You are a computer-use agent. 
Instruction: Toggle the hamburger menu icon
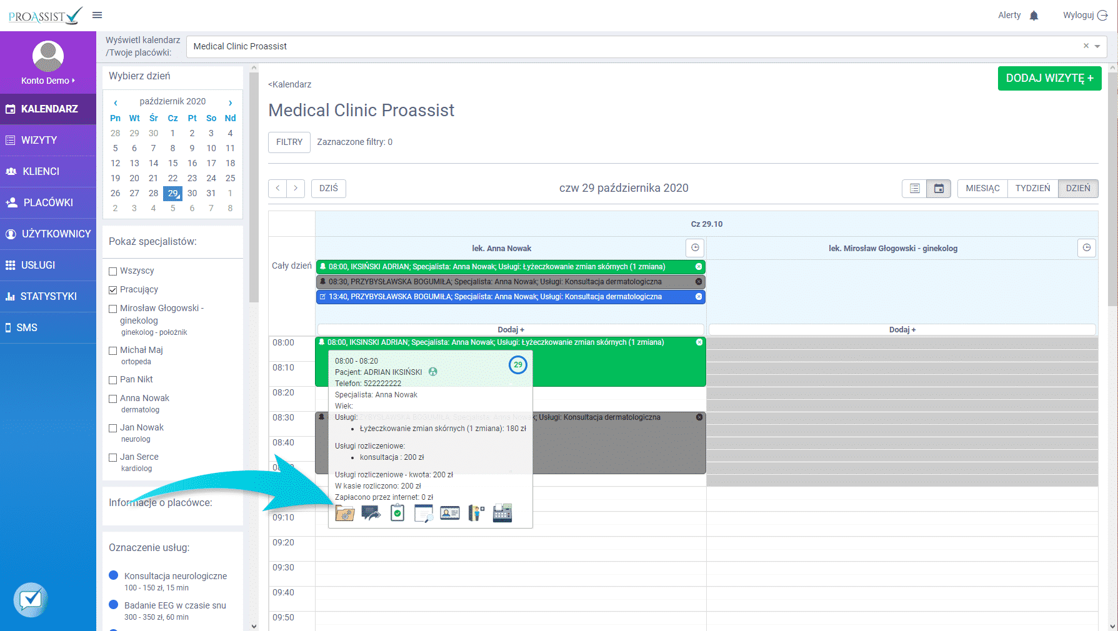click(97, 15)
